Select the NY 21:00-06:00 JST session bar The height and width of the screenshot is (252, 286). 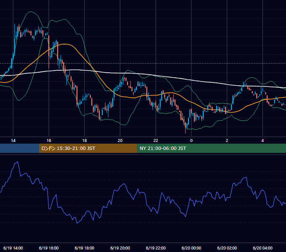212,148
